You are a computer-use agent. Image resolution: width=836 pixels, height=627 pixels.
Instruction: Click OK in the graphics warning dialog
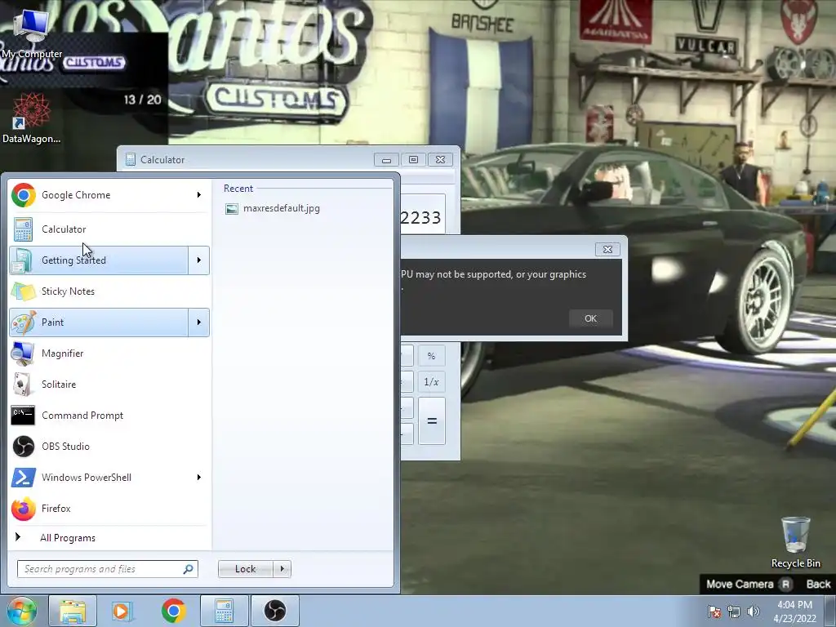click(590, 319)
